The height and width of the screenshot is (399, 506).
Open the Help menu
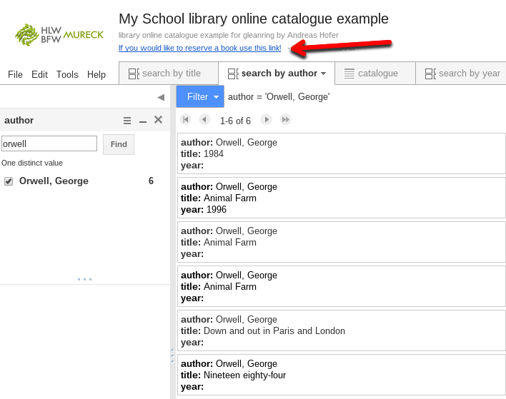point(96,74)
